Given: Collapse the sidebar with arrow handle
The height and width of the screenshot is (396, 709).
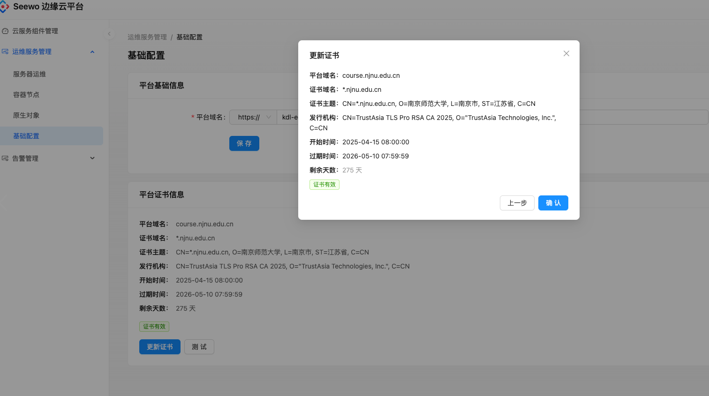Looking at the screenshot, I should [x=109, y=34].
